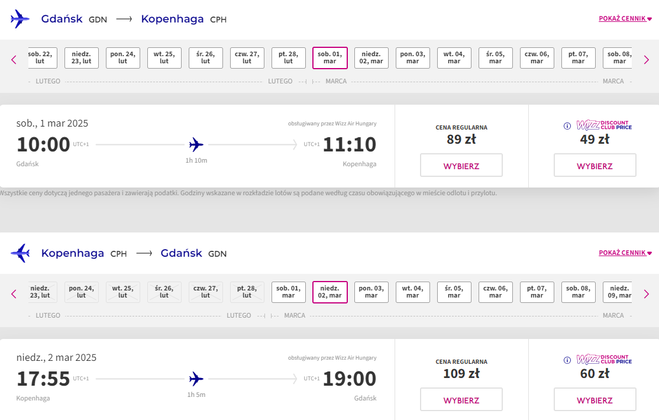Choose regular price 109 zł with WYBIERZ

pos(461,399)
